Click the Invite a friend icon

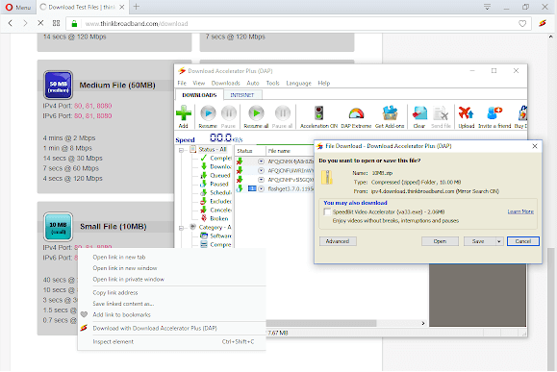coord(494,113)
